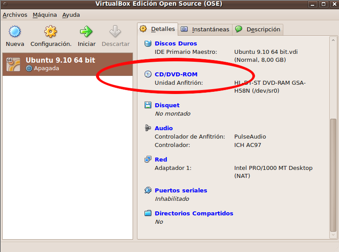Click the 'Apagada' status text
Viewport: 339px width, 252px height.
46,68
